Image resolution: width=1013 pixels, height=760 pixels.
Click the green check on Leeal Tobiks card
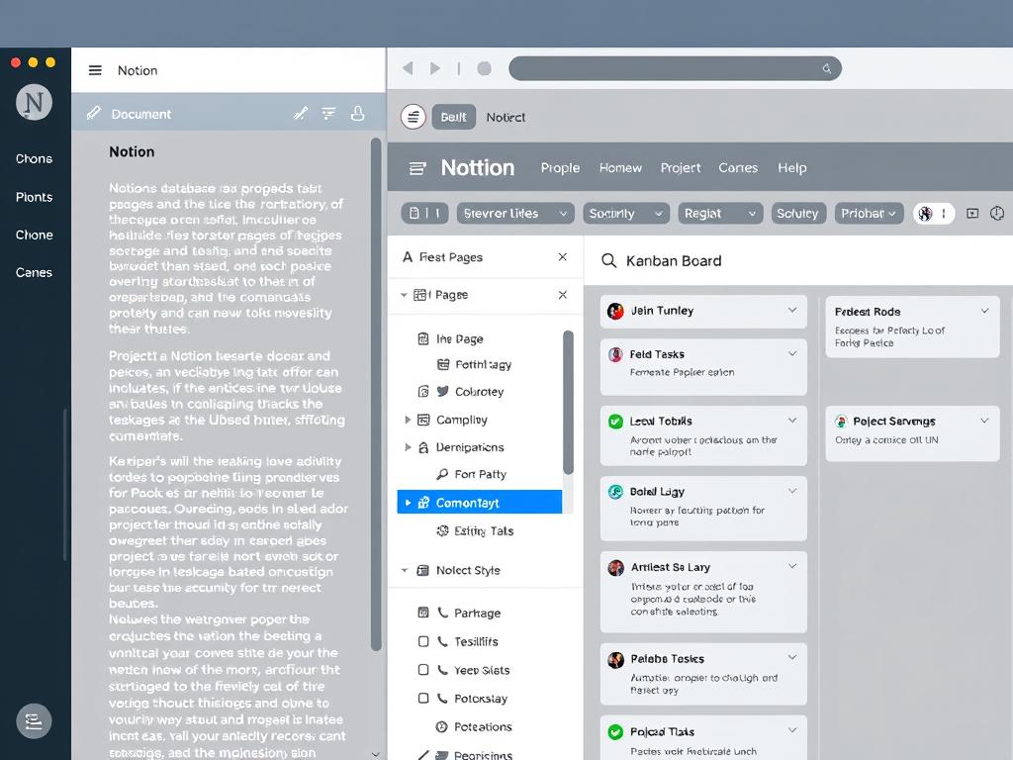click(615, 422)
